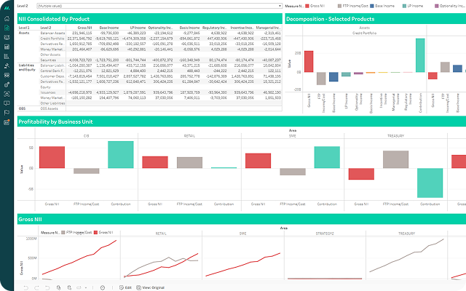This screenshot has width=466, height=291.
Task: Click the green logo in the sidebar
Action: click(7, 8)
